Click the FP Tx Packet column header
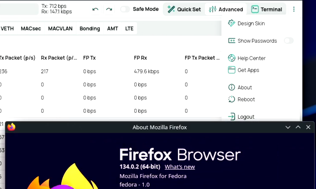The image size is (316, 189). [202, 58]
